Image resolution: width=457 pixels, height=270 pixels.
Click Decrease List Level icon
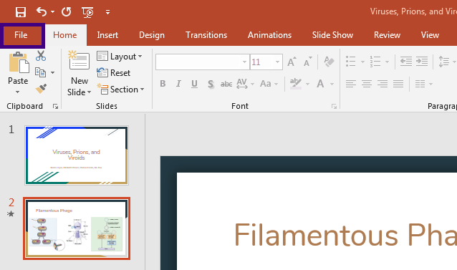[x=405, y=62]
